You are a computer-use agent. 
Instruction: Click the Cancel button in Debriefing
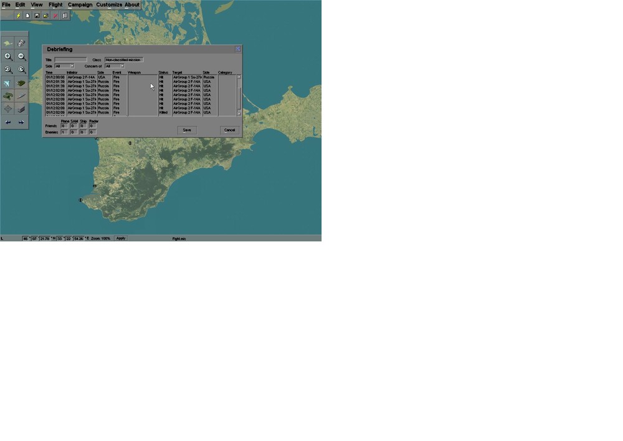[230, 130]
